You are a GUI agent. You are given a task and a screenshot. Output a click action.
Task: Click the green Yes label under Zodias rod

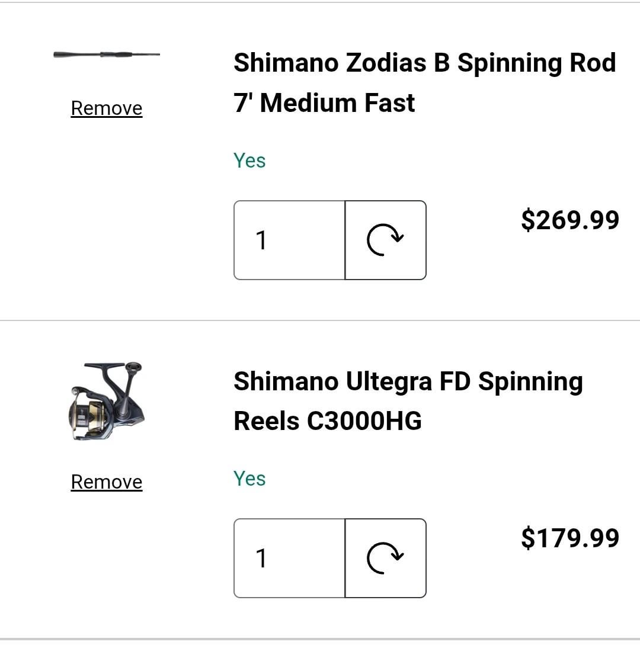pyautogui.click(x=249, y=161)
